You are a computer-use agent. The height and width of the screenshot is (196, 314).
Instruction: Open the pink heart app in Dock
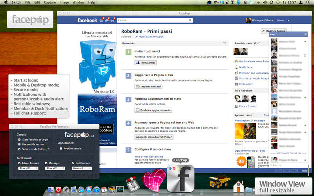click(x=153, y=180)
